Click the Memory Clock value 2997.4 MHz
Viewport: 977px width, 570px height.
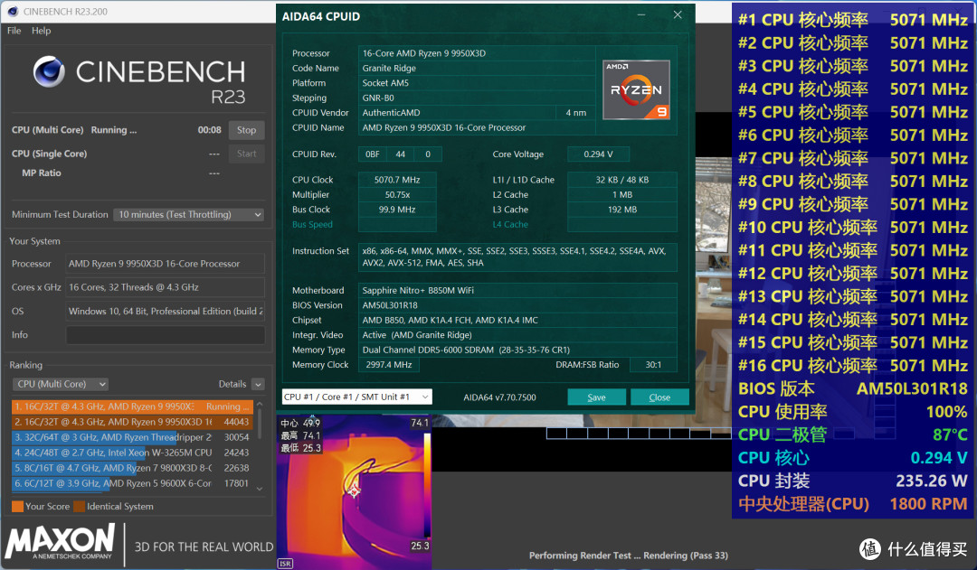pyautogui.click(x=389, y=365)
